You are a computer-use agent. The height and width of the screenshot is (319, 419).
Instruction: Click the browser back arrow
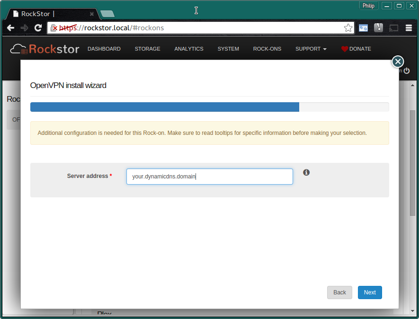(x=10, y=28)
